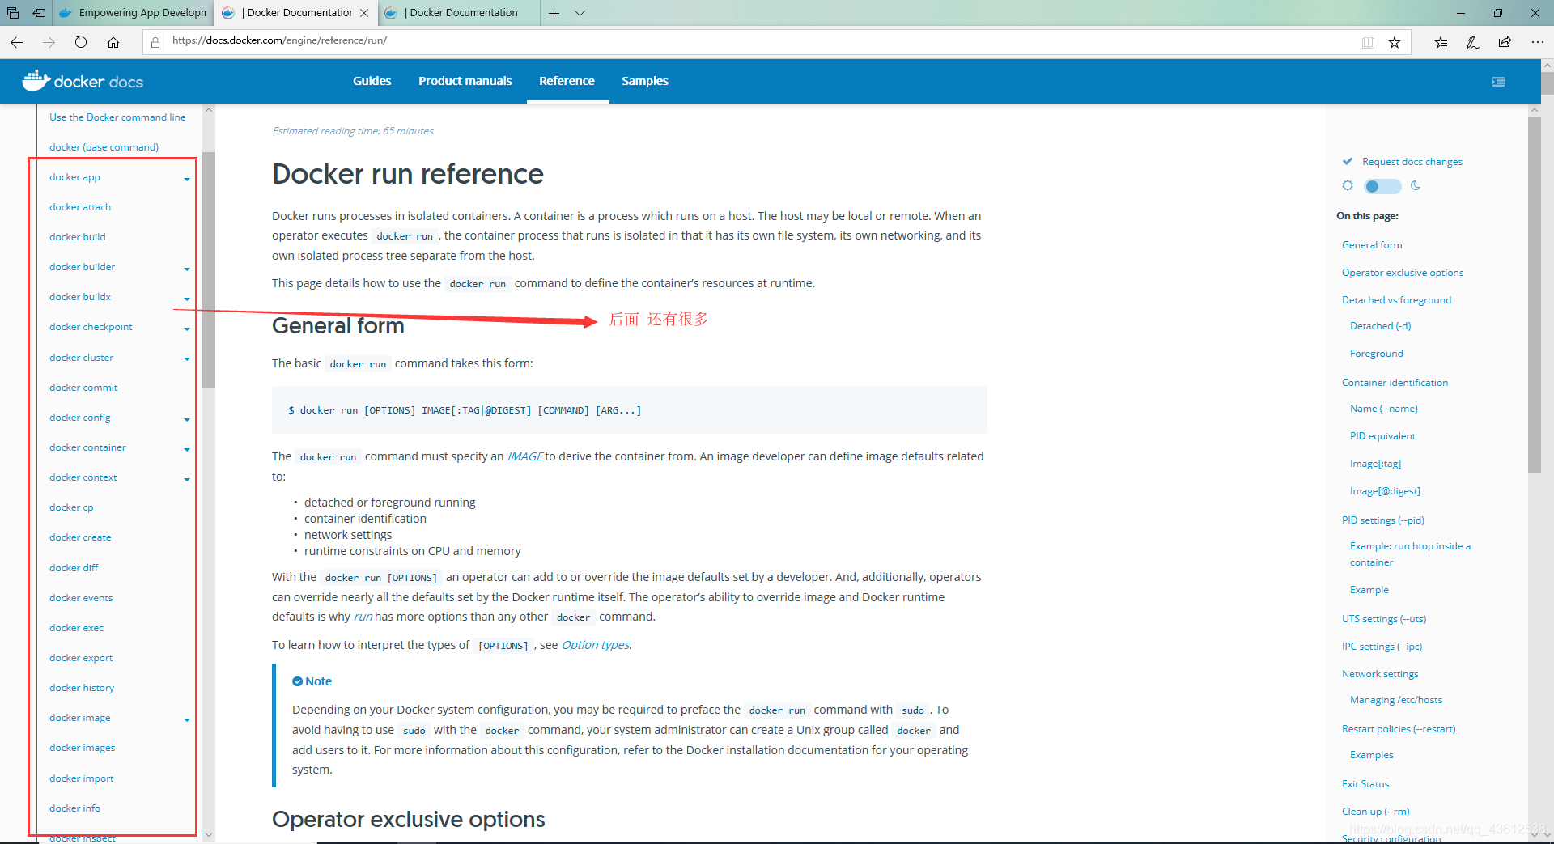Expand the docker buildx submenu arrow
1554x844 pixels.
tap(187, 299)
